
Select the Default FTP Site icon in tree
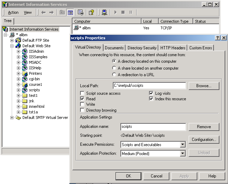pos(18,40)
